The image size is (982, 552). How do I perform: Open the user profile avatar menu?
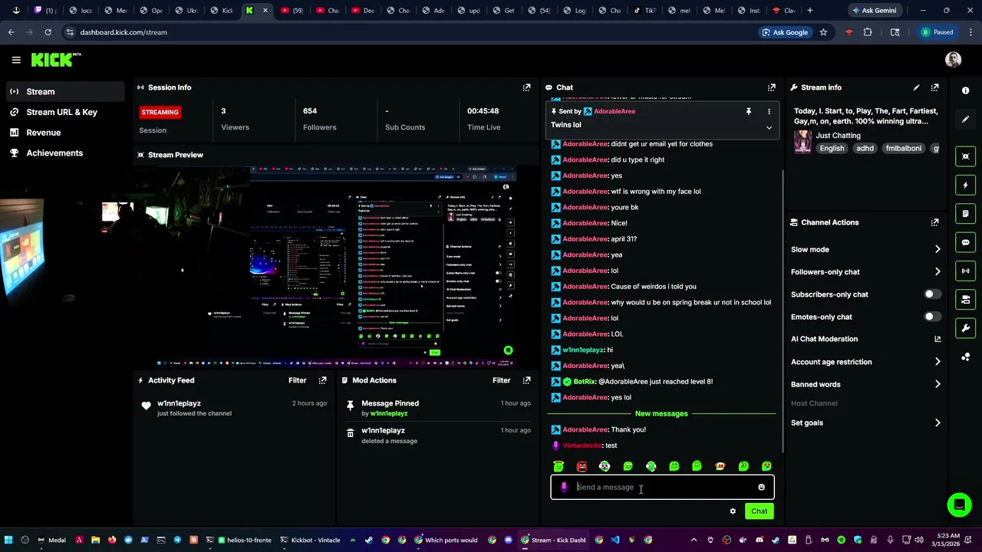coord(953,59)
